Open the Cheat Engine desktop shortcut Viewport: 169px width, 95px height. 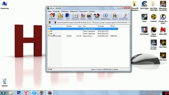pyautogui.click(x=144, y=5)
